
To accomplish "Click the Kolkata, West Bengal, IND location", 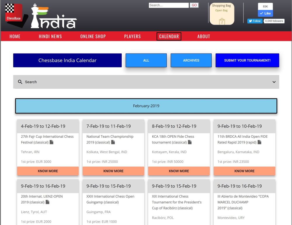I will coord(107,152).
